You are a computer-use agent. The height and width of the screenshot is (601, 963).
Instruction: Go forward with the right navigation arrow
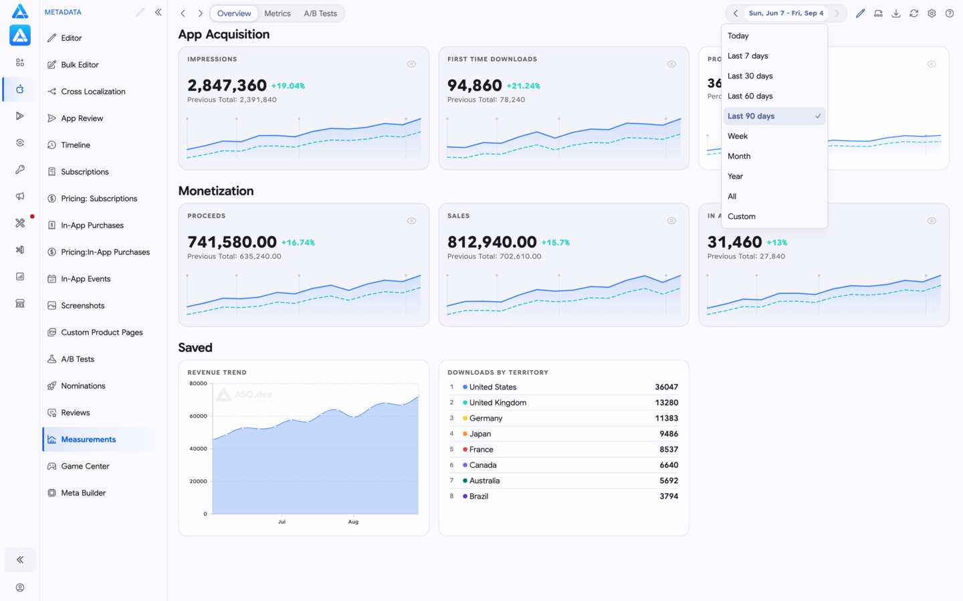pos(200,13)
